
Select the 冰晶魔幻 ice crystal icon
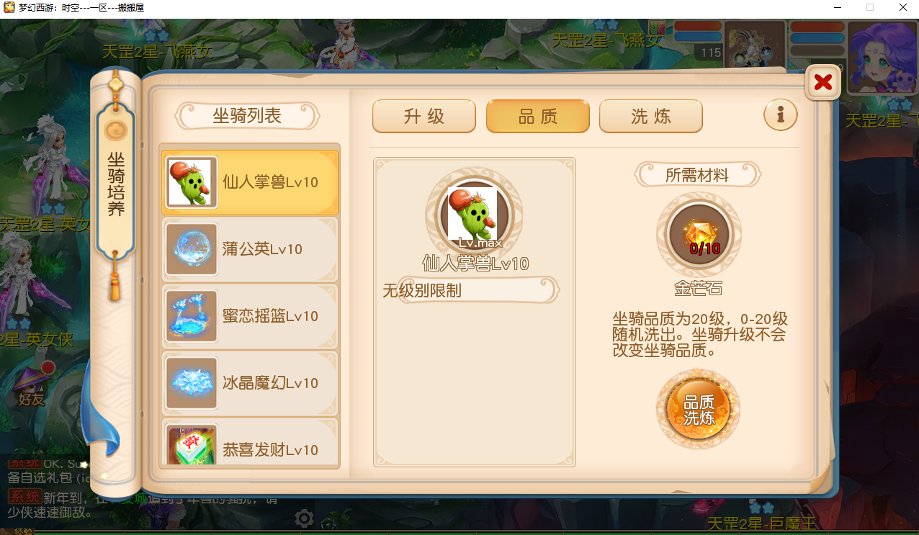pos(192,383)
